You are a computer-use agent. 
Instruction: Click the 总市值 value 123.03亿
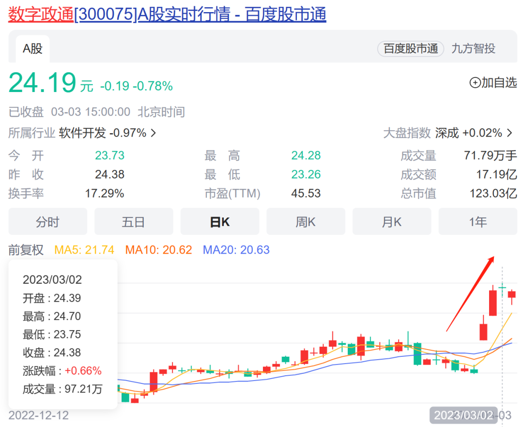pos(493,193)
